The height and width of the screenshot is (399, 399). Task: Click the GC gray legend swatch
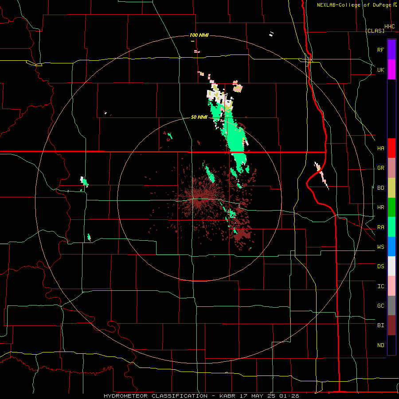click(391, 305)
